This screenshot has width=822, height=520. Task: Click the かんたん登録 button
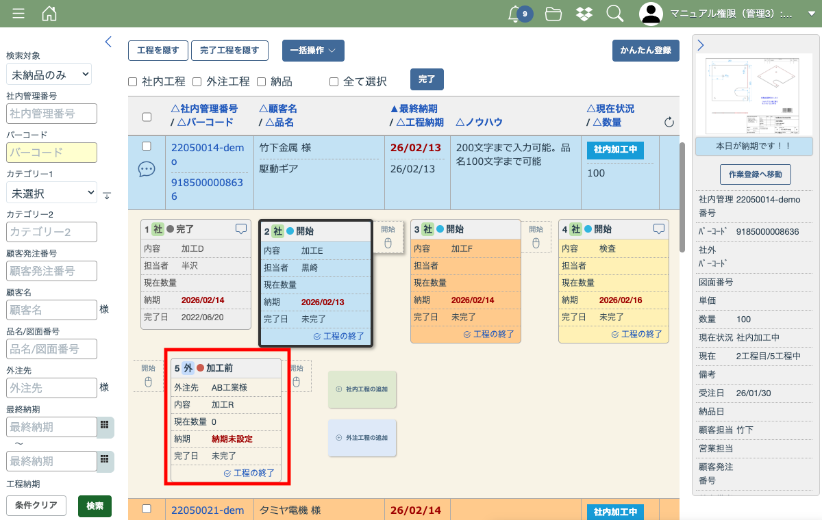[645, 51]
